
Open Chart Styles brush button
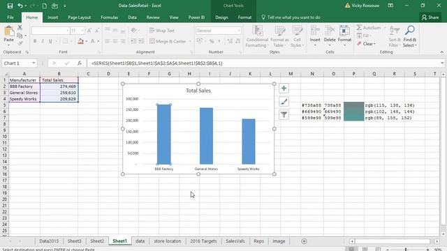coord(284,102)
